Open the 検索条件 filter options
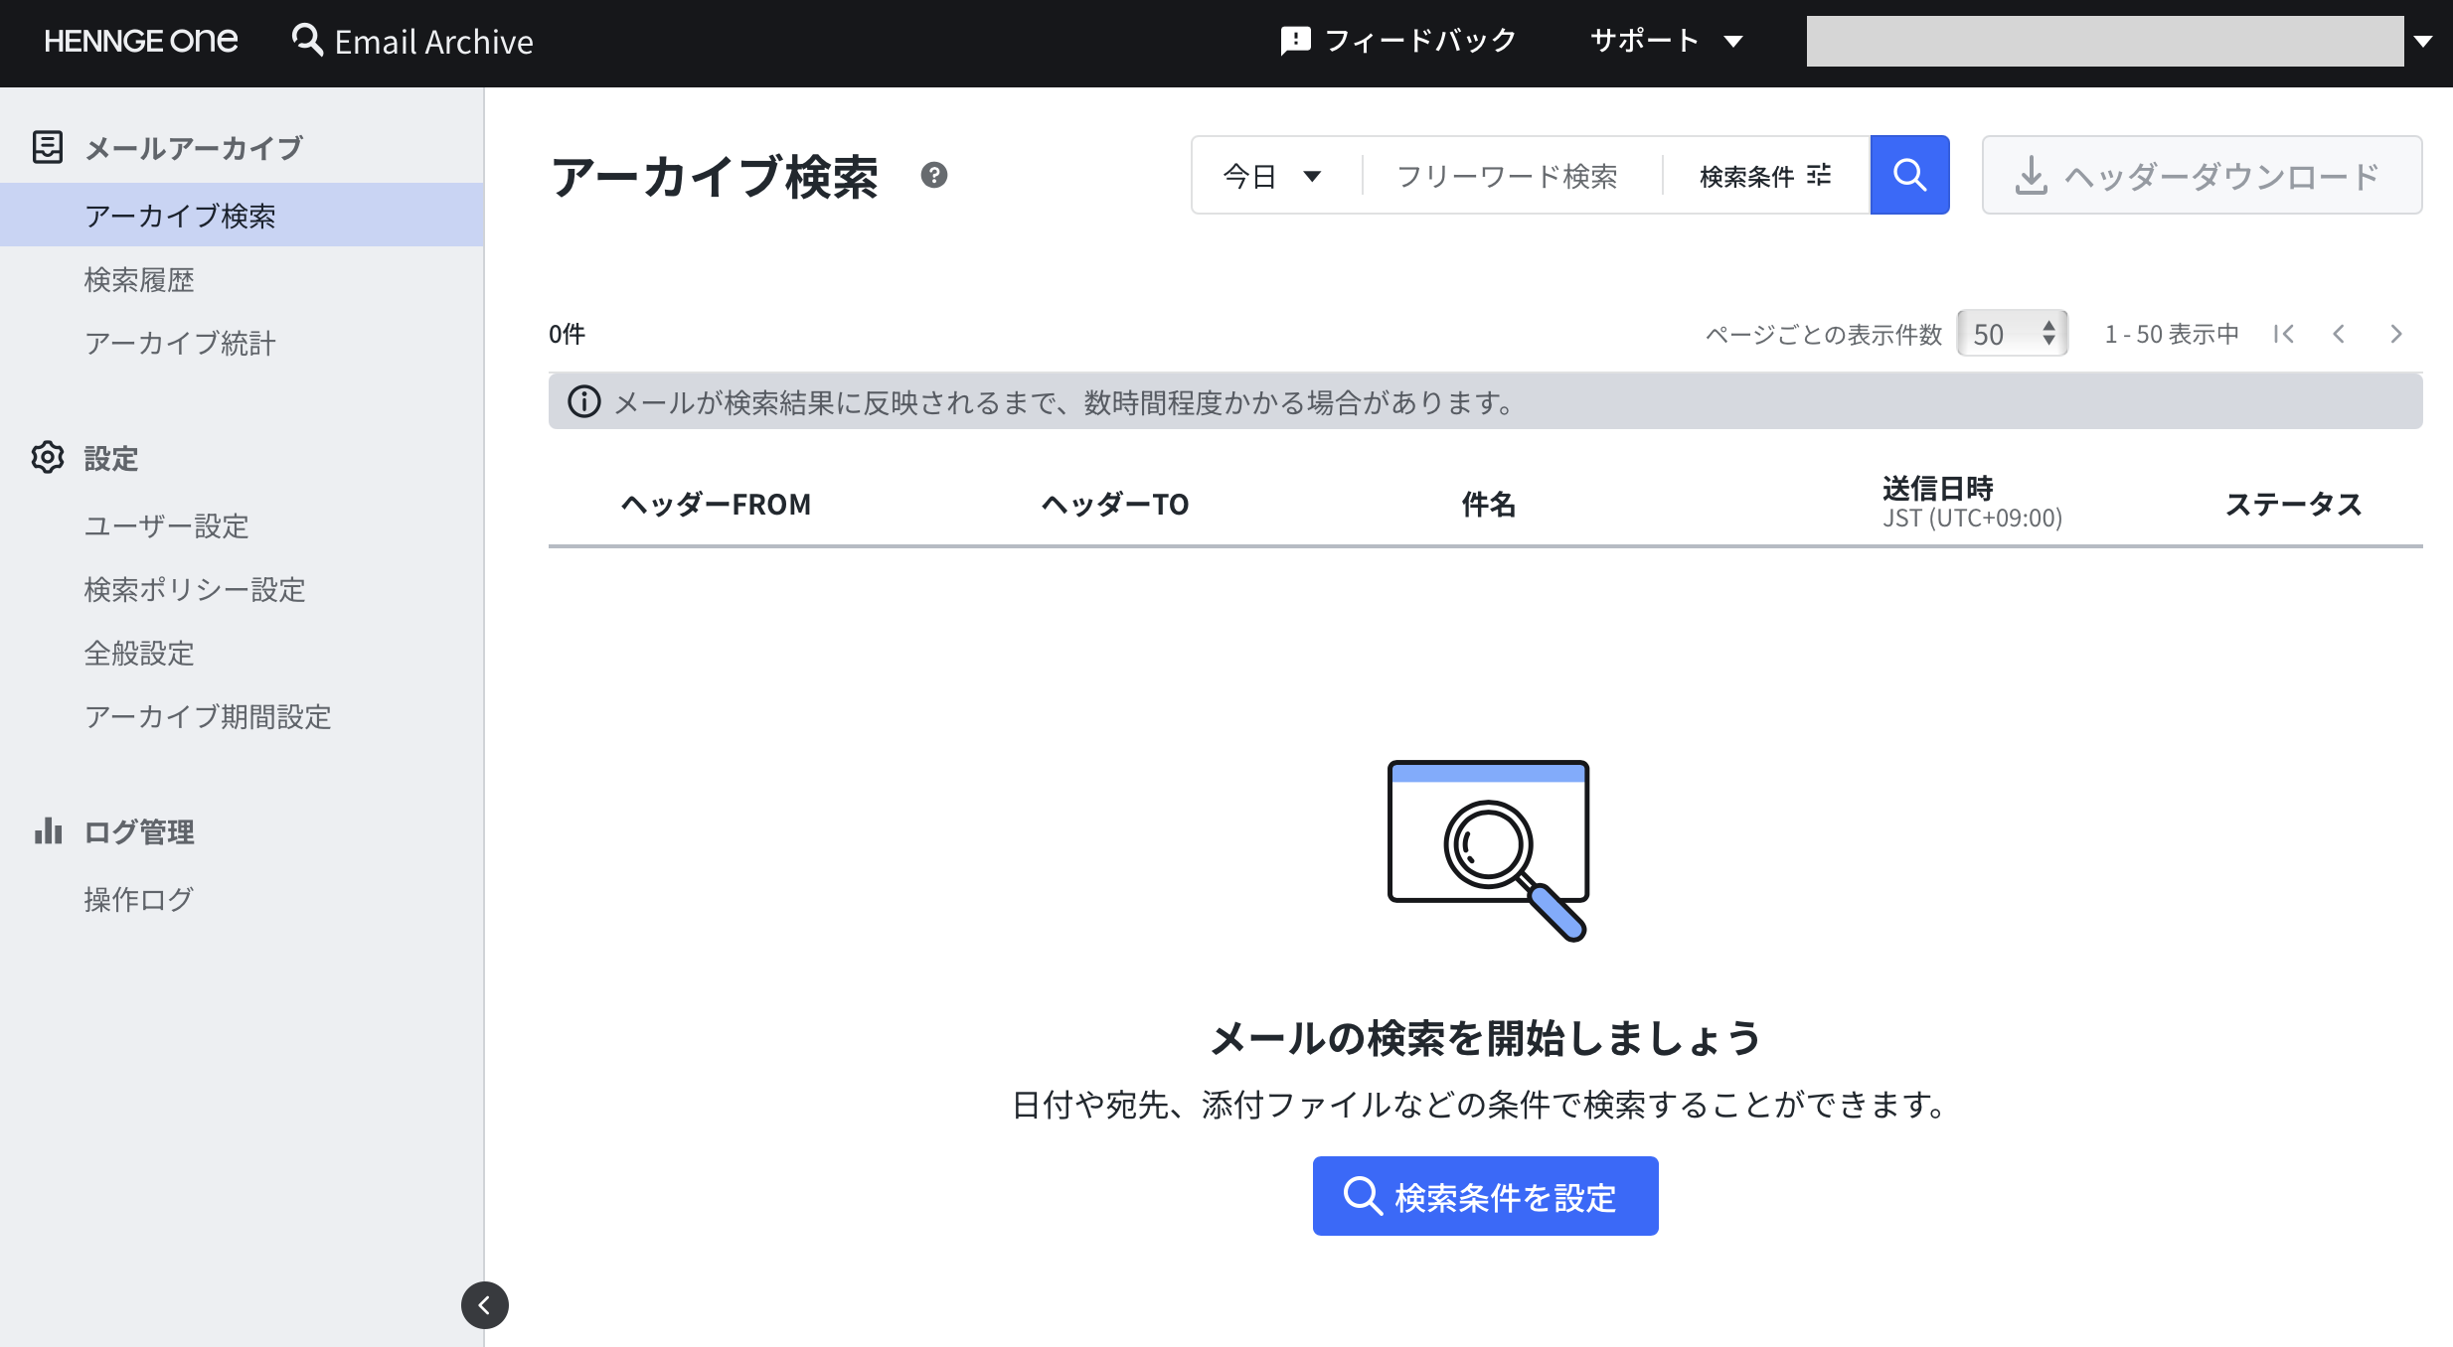Viewport: 2453px width, 1347px height. click(x=1765, y=176)
